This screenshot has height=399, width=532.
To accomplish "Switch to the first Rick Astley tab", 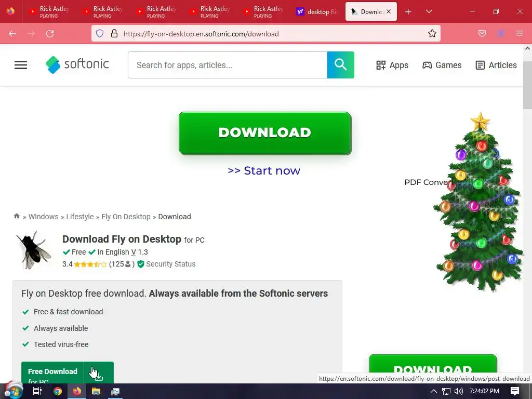I will [x=49, y=11].
